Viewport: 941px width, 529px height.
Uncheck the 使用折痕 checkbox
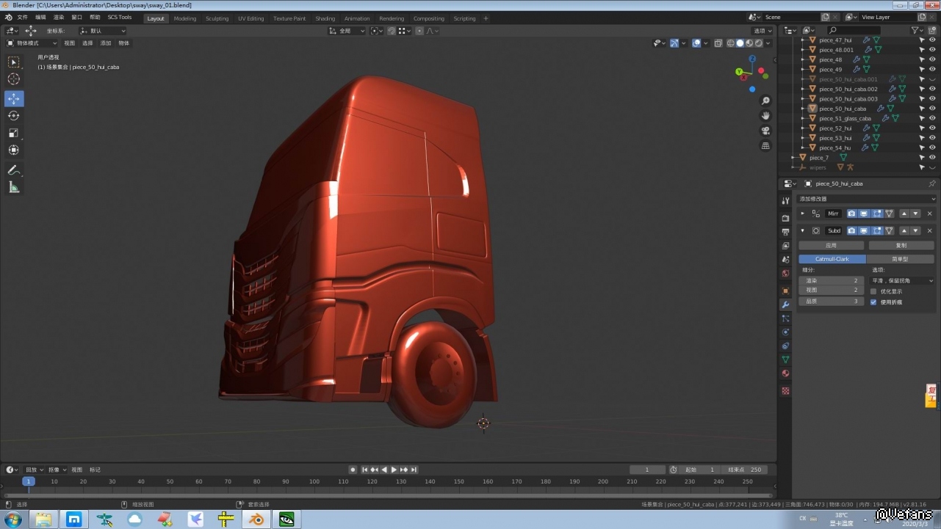(x=873, y=302)
